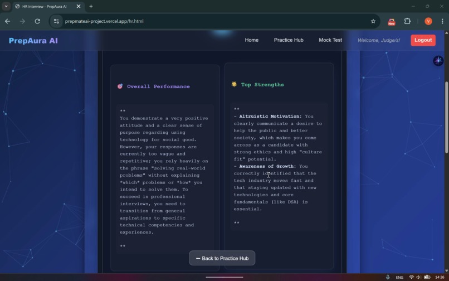Viewport: 449px width, 281px height.
Task: Click the taskbar microphone icon
Action: [387, 277]
